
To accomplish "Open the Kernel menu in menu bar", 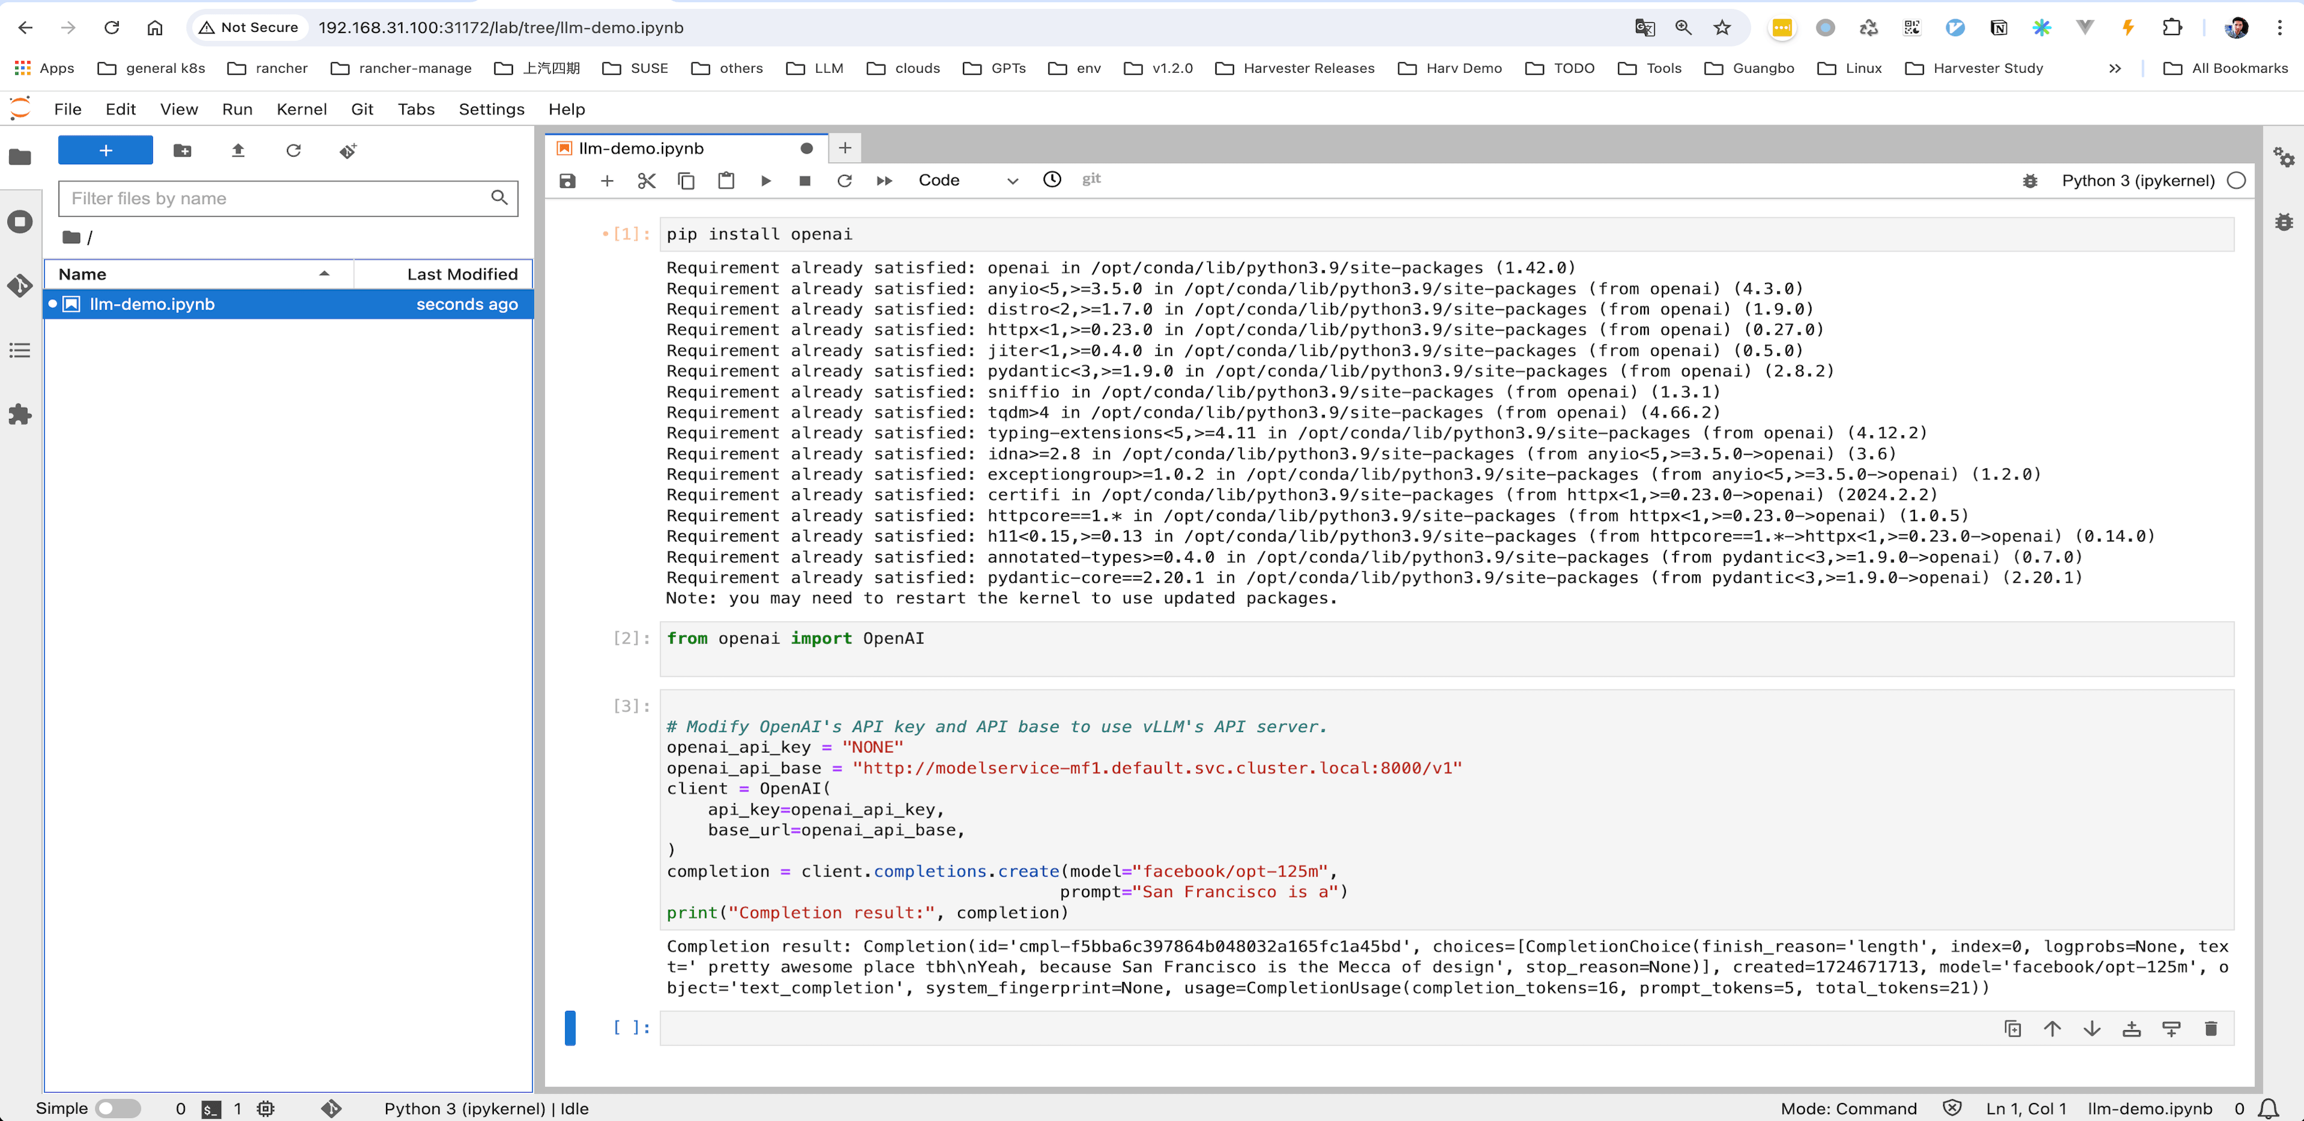I will pyautogui.click(x=301, y=109).
